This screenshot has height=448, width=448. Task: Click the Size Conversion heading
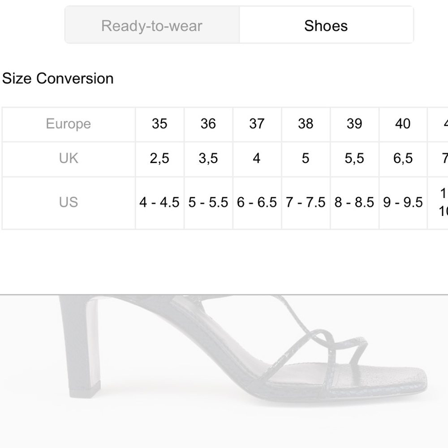coord(58,78)
